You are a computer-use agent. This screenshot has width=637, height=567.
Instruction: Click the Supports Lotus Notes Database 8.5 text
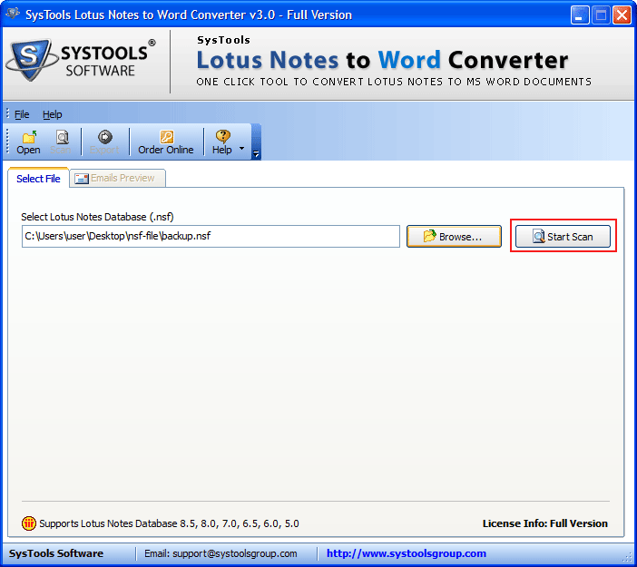169,523
